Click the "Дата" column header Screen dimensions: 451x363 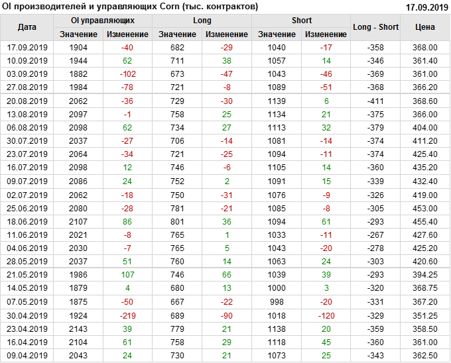pyautogui.click(x=27, y=27)
